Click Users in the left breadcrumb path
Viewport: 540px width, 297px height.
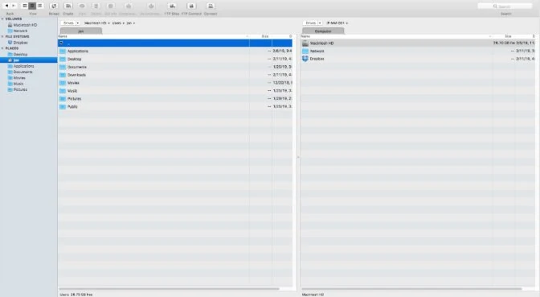[117, 23]
